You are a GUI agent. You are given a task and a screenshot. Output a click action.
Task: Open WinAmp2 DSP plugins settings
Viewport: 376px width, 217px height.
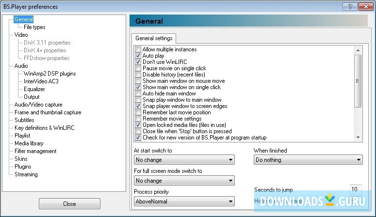(x=49, y=74)
